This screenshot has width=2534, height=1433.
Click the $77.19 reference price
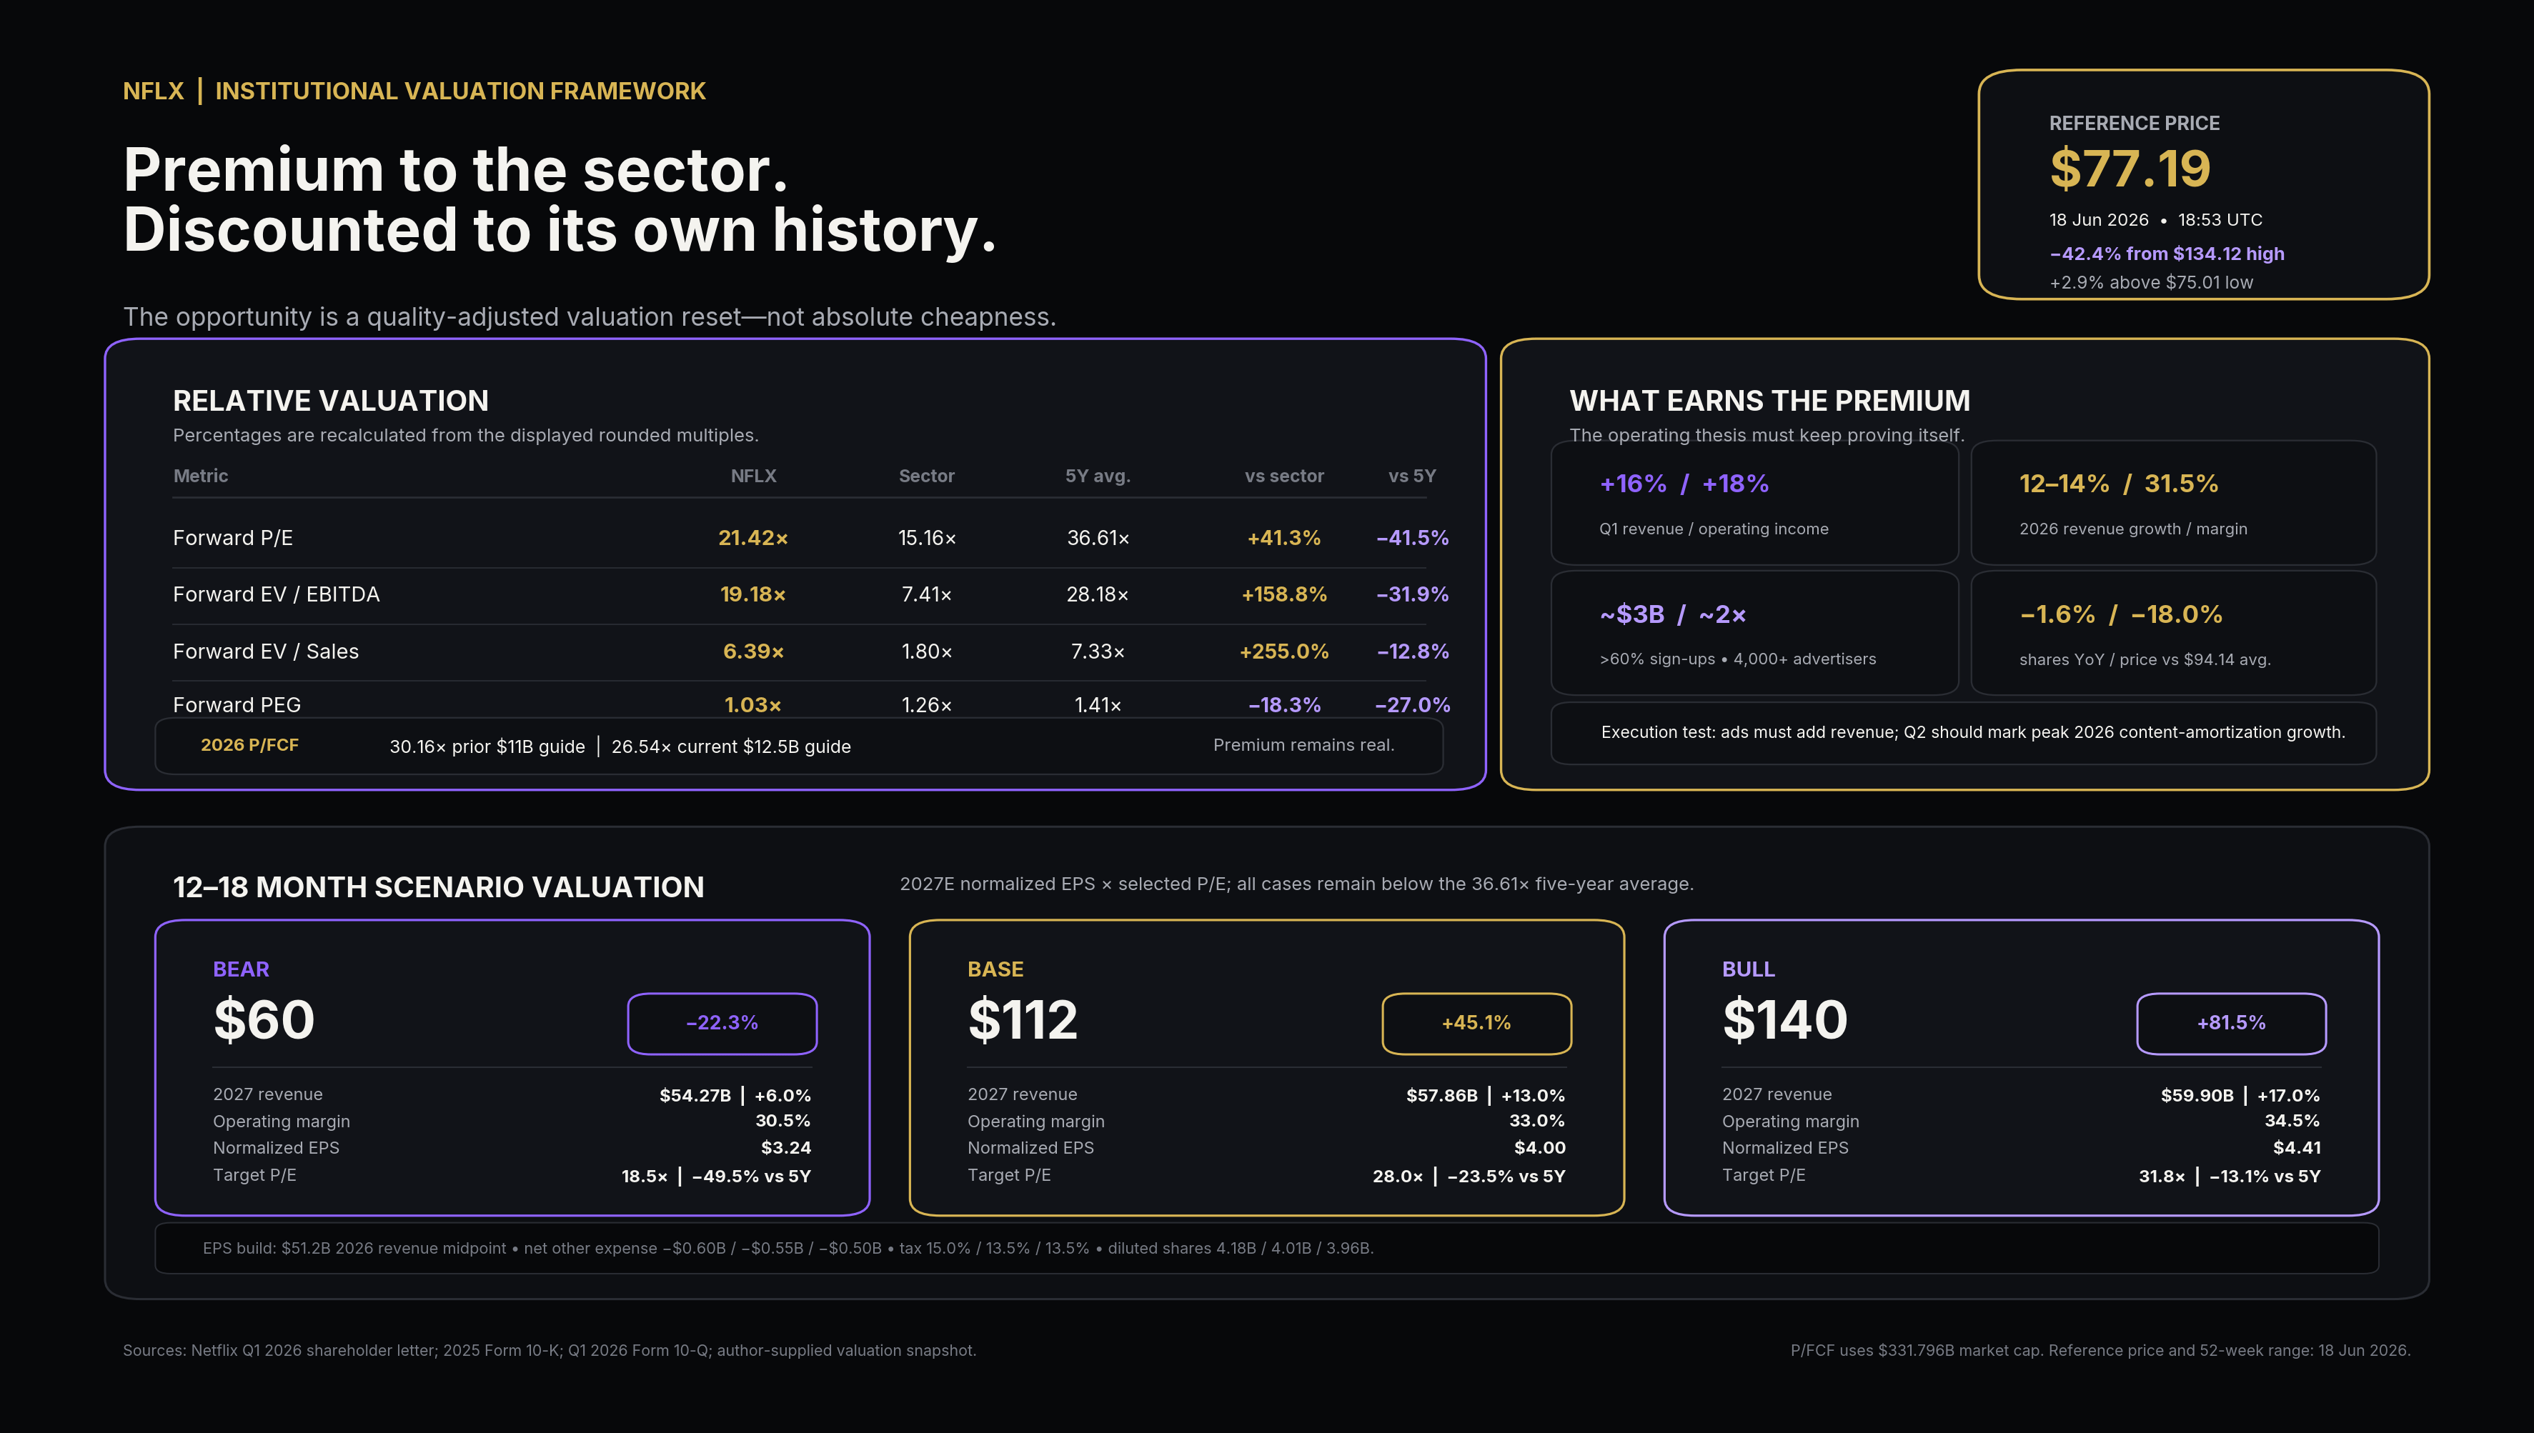click(x=2130, y=169)
